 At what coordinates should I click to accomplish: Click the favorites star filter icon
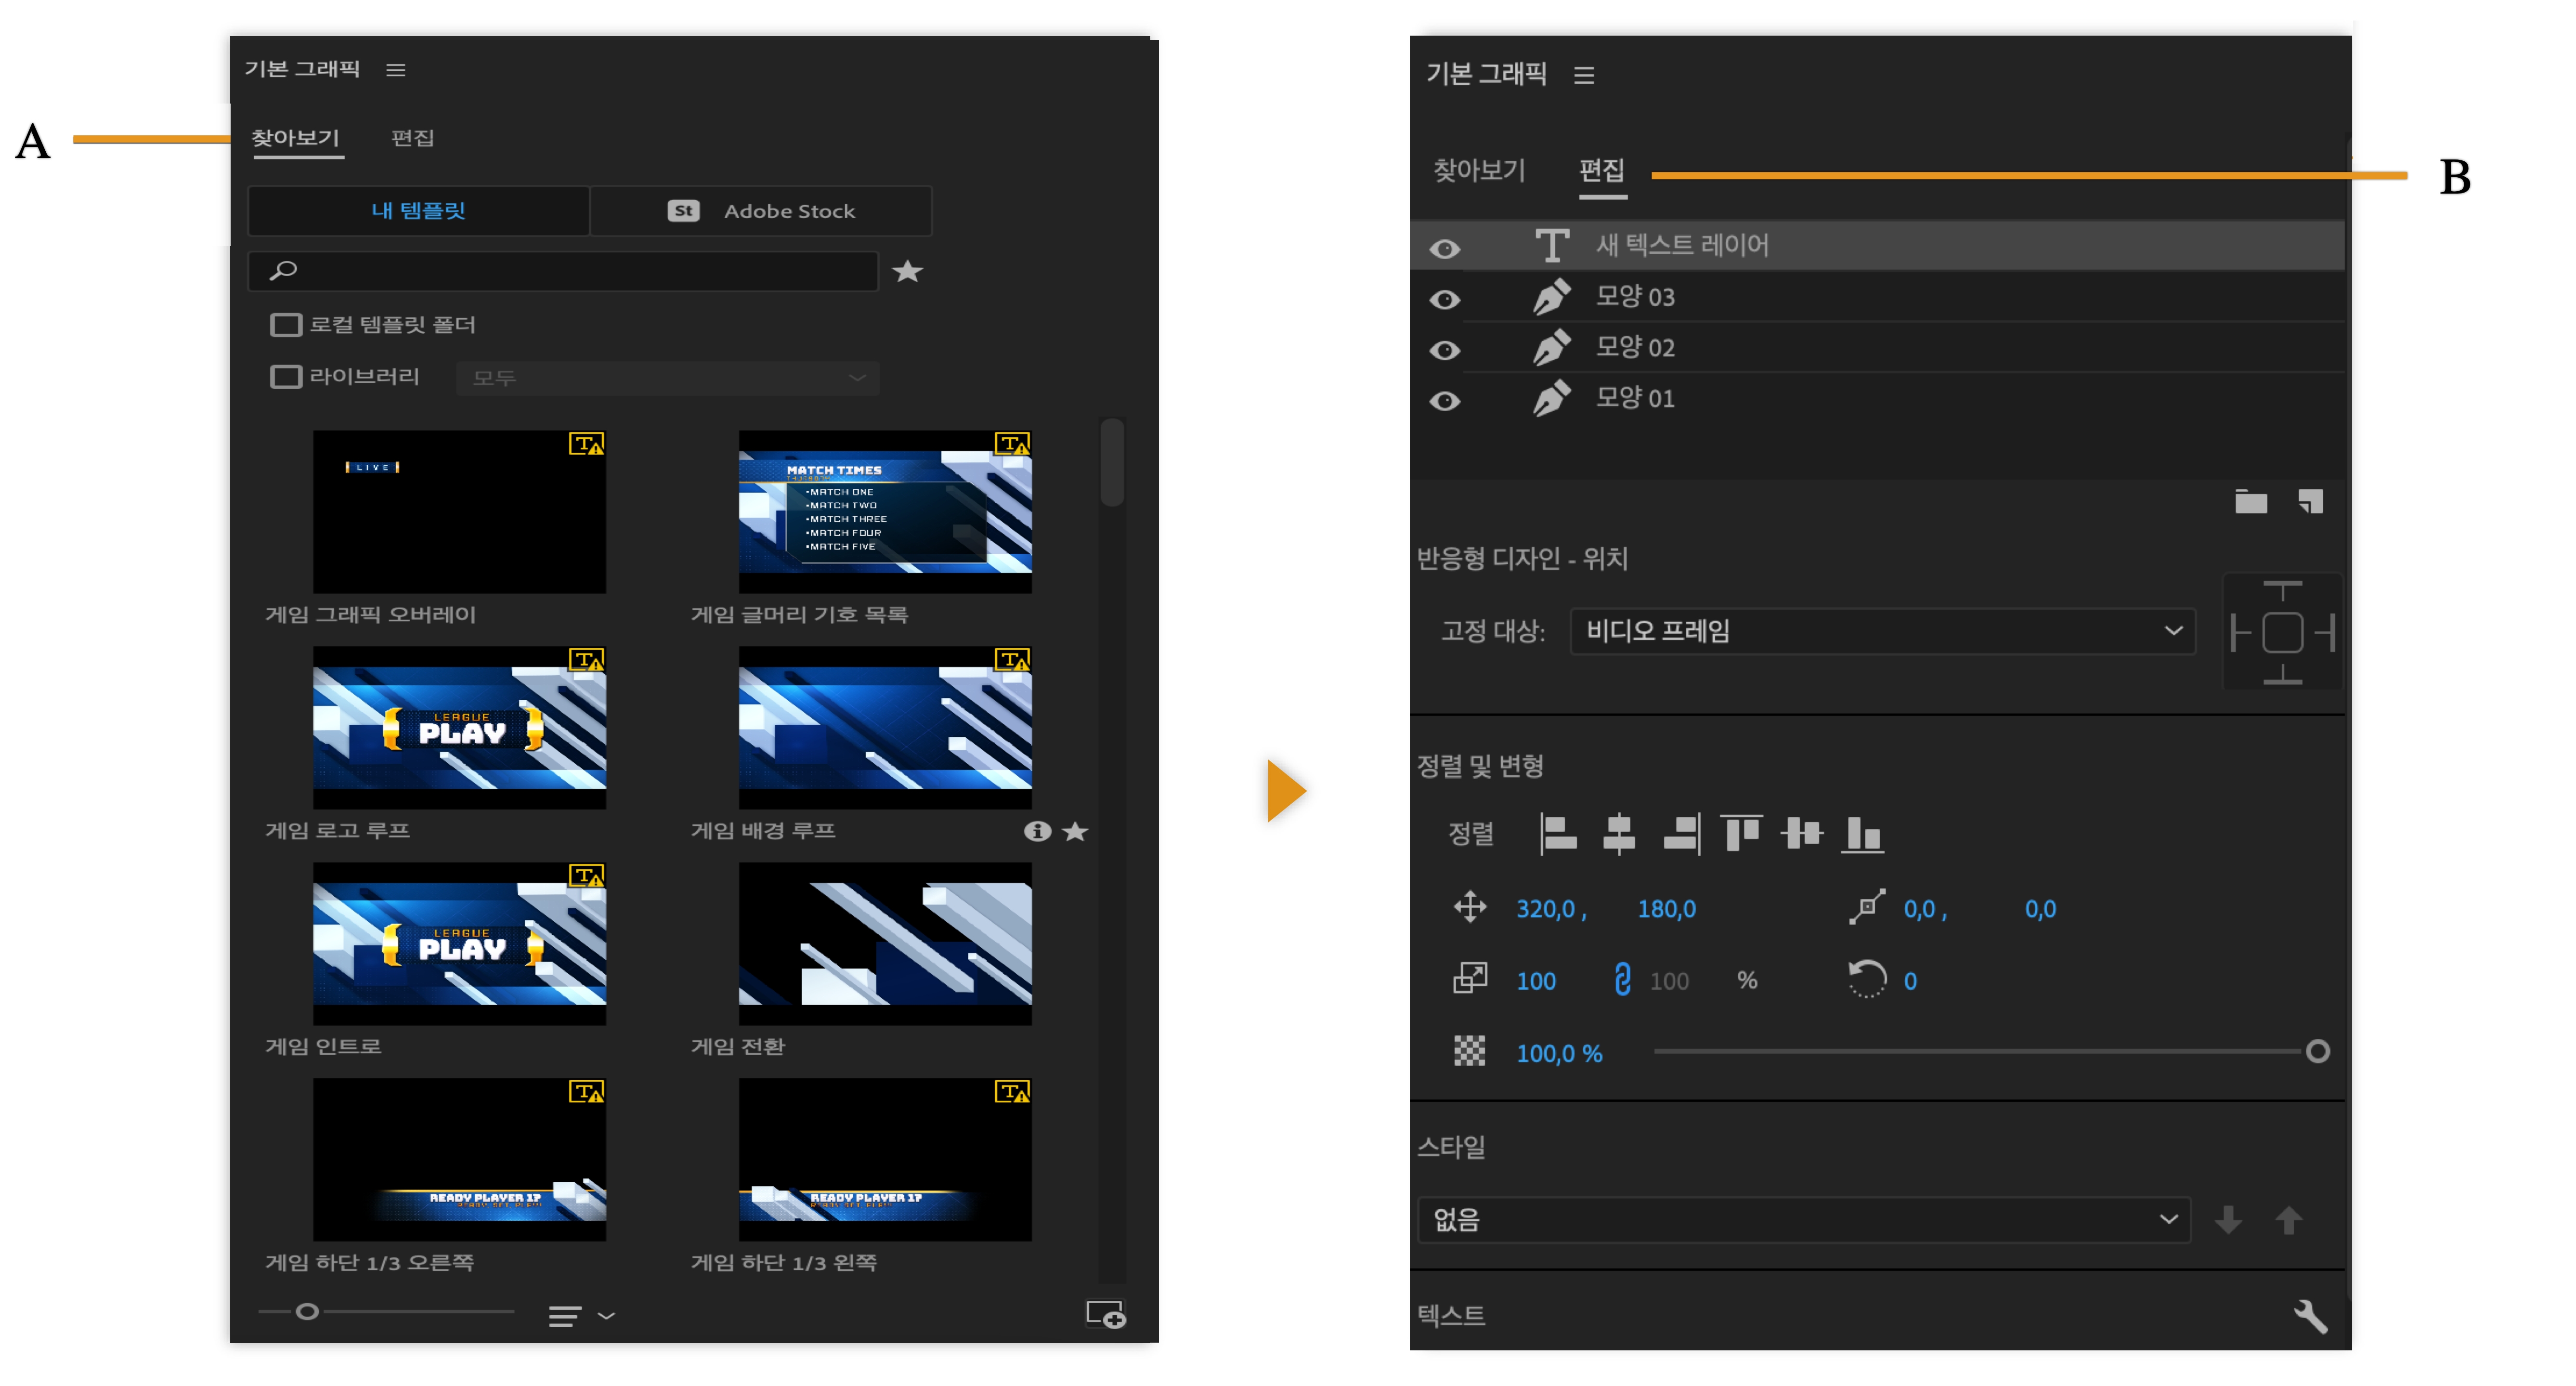(906, 271)
